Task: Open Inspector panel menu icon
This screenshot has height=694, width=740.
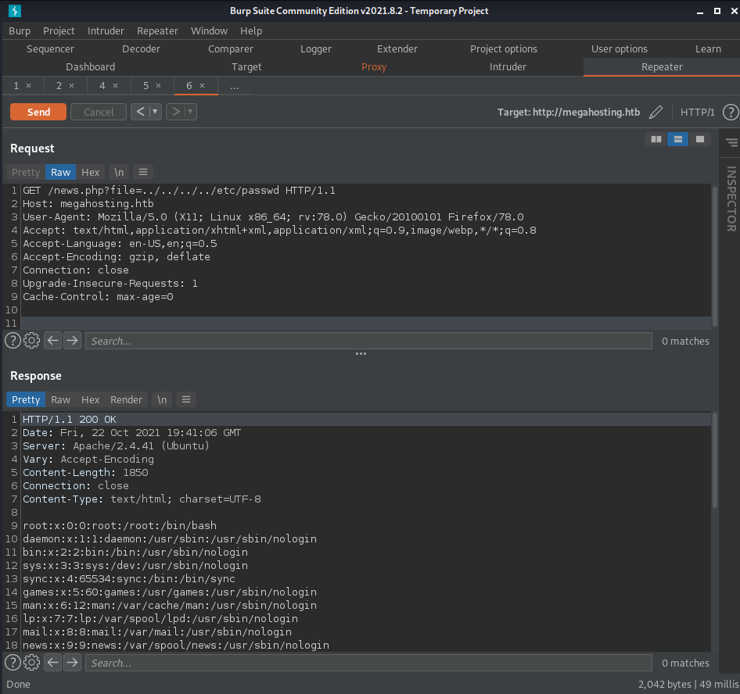Action: tap(731, 142)
